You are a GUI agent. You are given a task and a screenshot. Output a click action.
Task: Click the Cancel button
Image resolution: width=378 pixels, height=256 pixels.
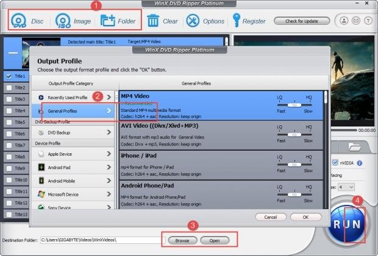[271, 217]
